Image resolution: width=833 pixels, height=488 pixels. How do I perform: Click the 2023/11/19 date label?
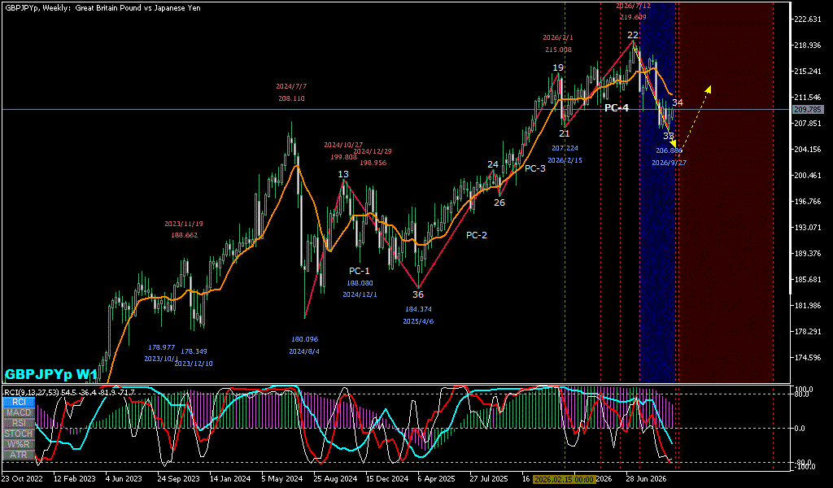184,224
